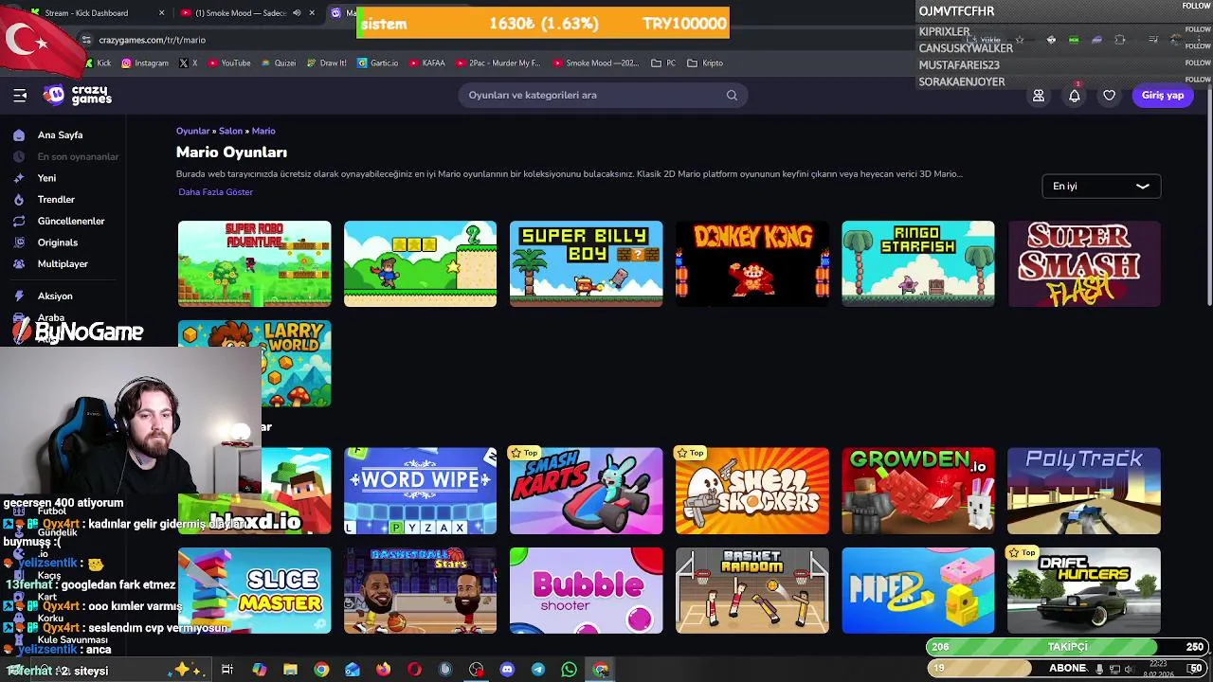Click the search magnifier icon
Screen dimensions: 1213x682
coord(732,95)
